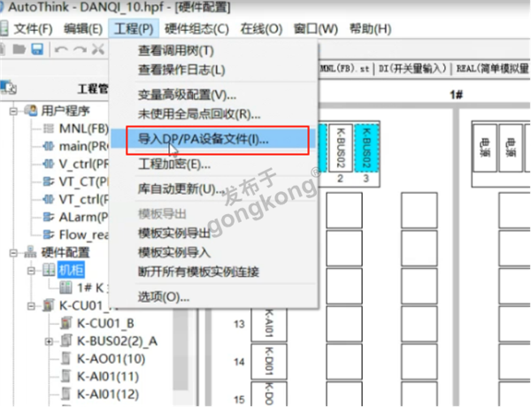Screen dimensions: 531x407
Task: Click the project manager panel icon
Action: click(9, 88)
